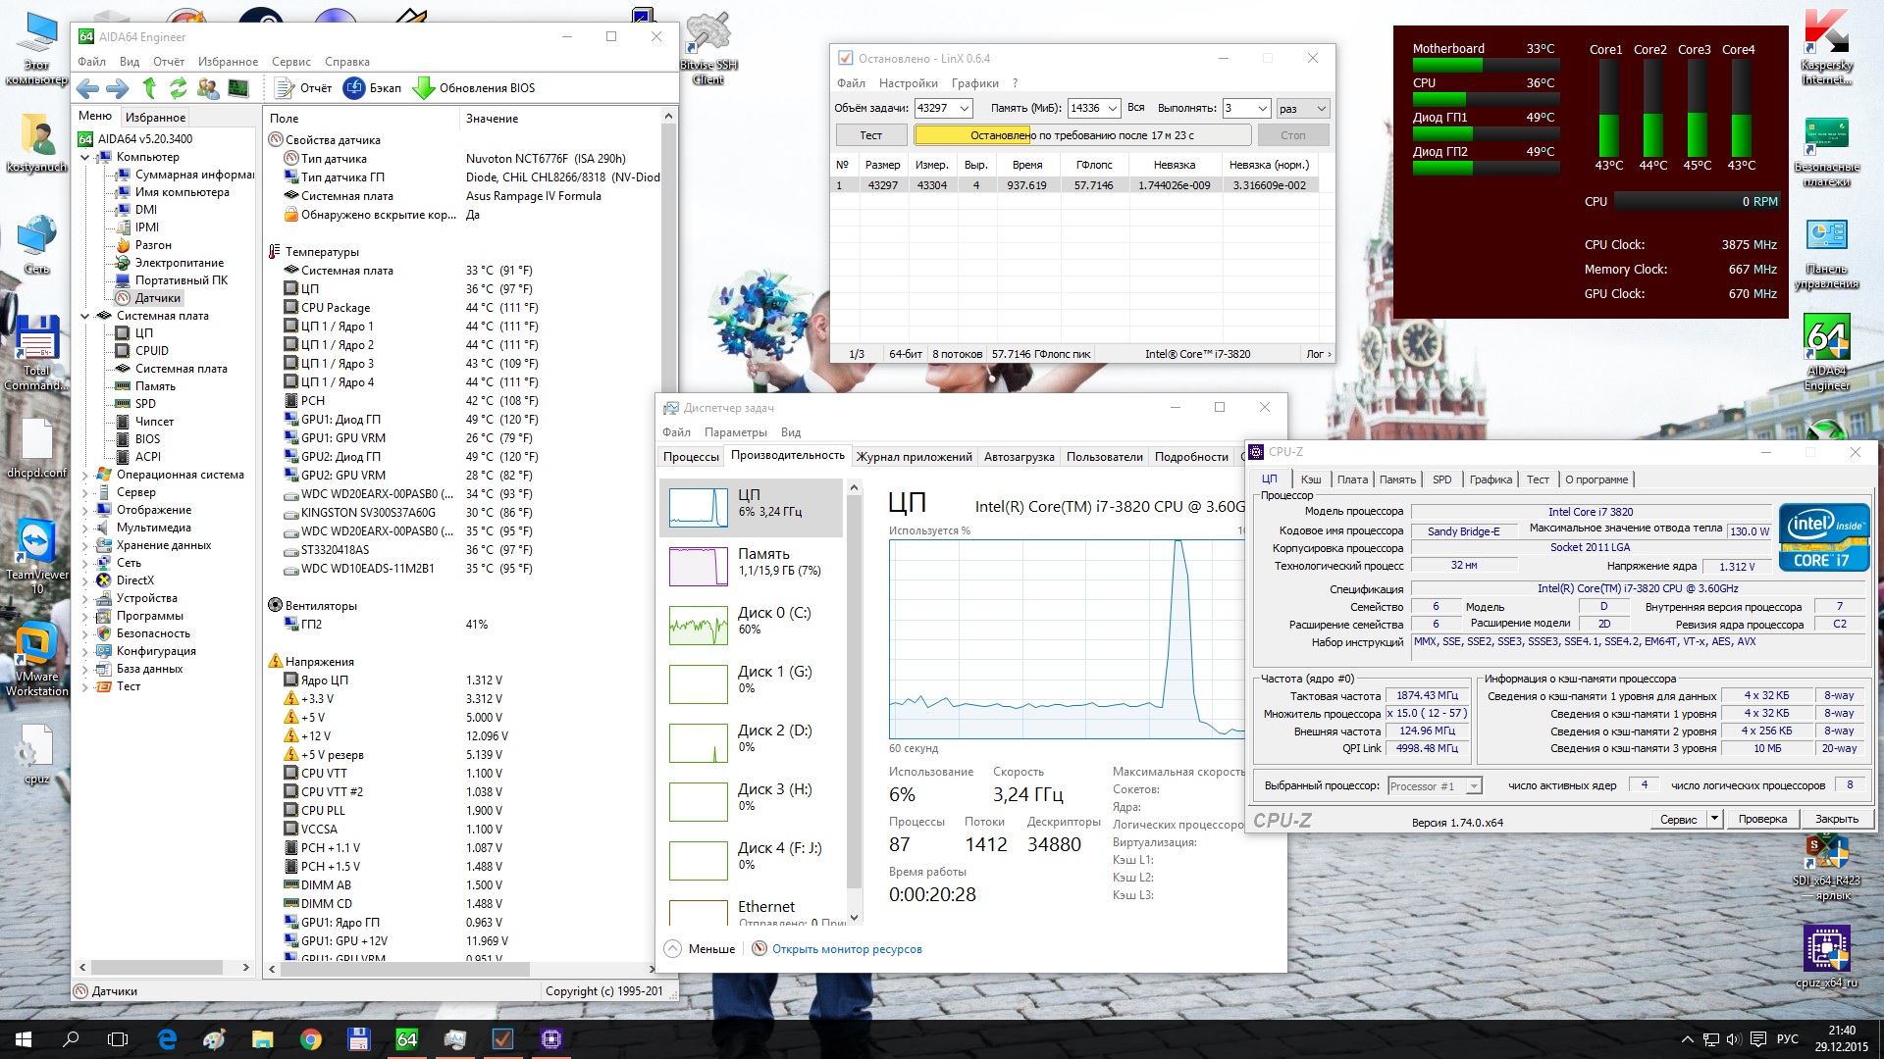Click the green Up arrow in AIDA64 toolbar
The height and width of the screenshot is (1059, 1884).
[x=149, y=88]
